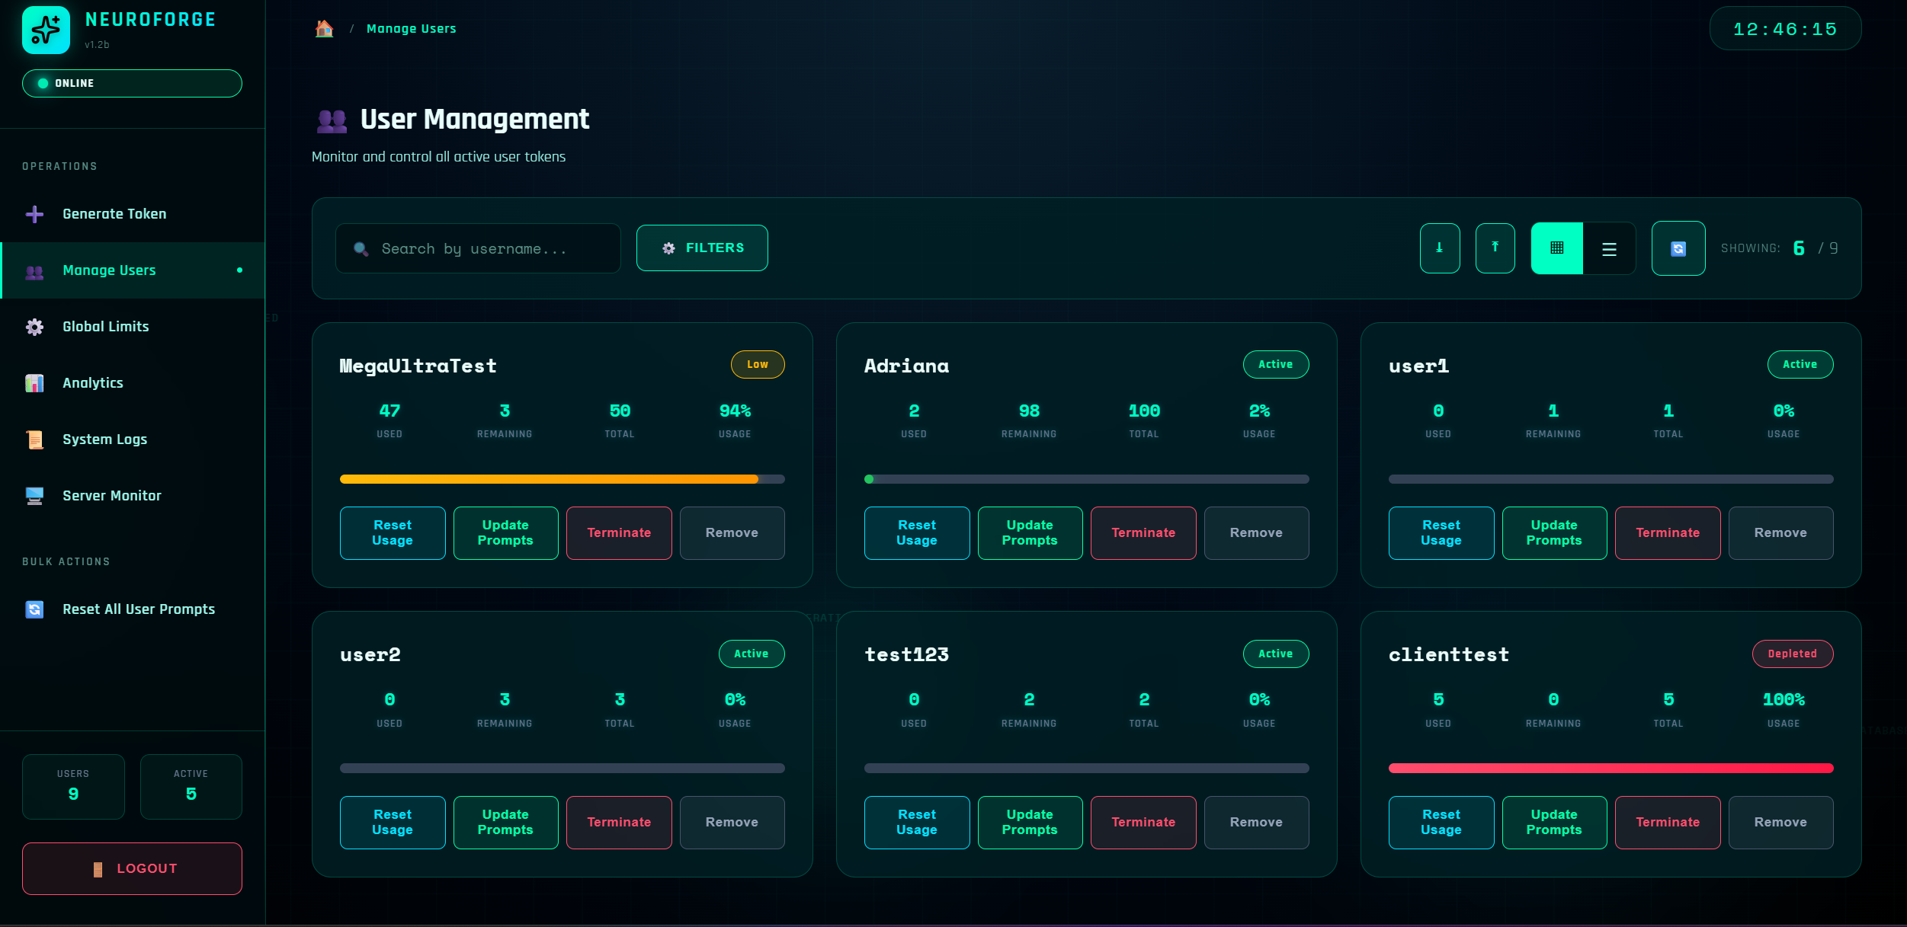Expand the FILTERS panel
This screenshot has height=927, width=1907.
pos(702,248)
